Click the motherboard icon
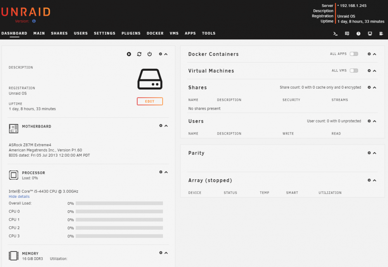The image size is (388, 267). (14, 128)
